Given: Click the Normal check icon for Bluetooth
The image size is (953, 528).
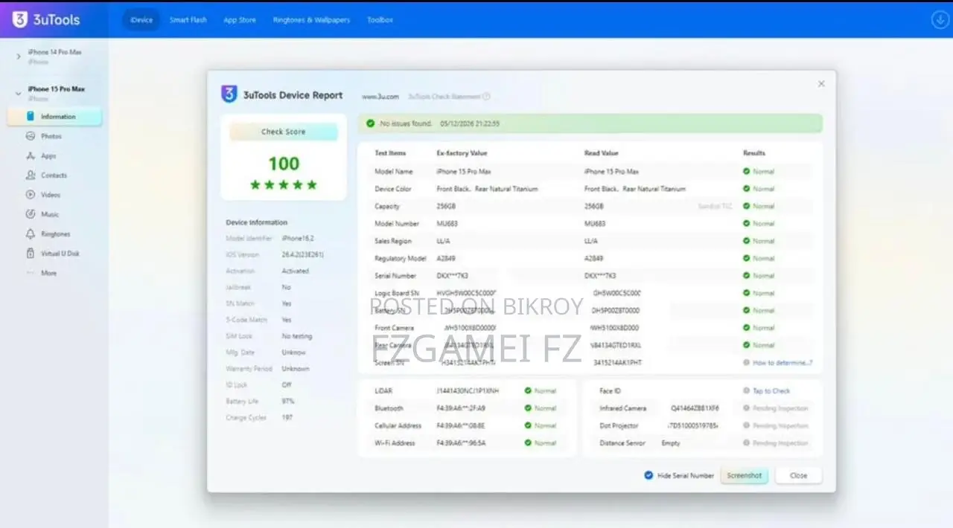Looking at the screenshot, I should click(x=528, y=408).
